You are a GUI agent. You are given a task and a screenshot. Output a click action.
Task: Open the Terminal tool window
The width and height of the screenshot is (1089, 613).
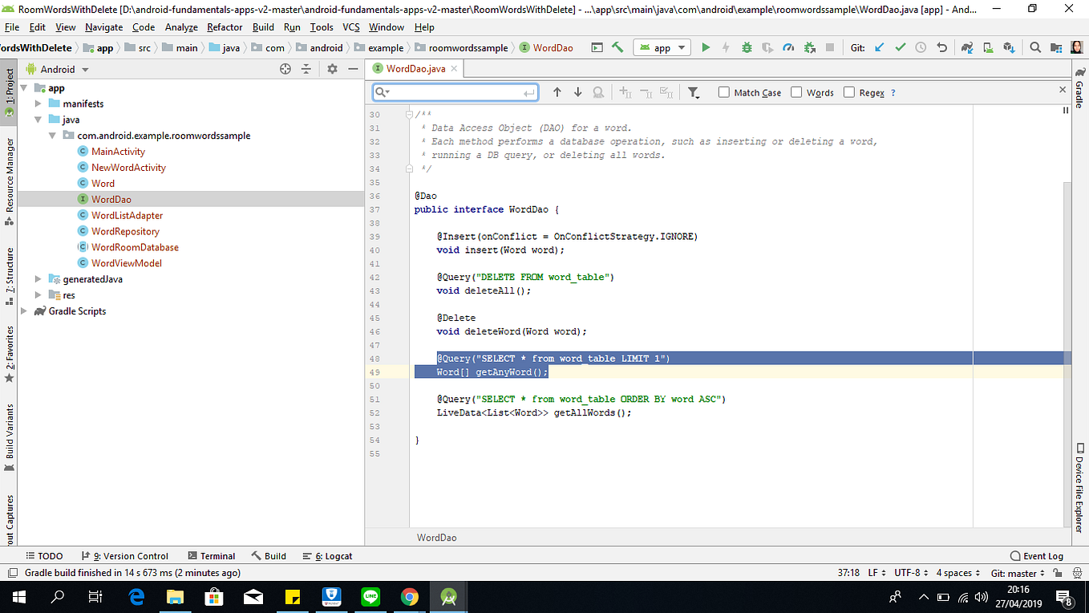click(x=211, y=556)
